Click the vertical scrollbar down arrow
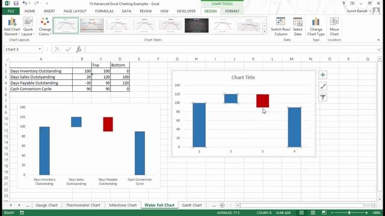Viewport: 385px width, 216px height. click(x=380, y=199)
